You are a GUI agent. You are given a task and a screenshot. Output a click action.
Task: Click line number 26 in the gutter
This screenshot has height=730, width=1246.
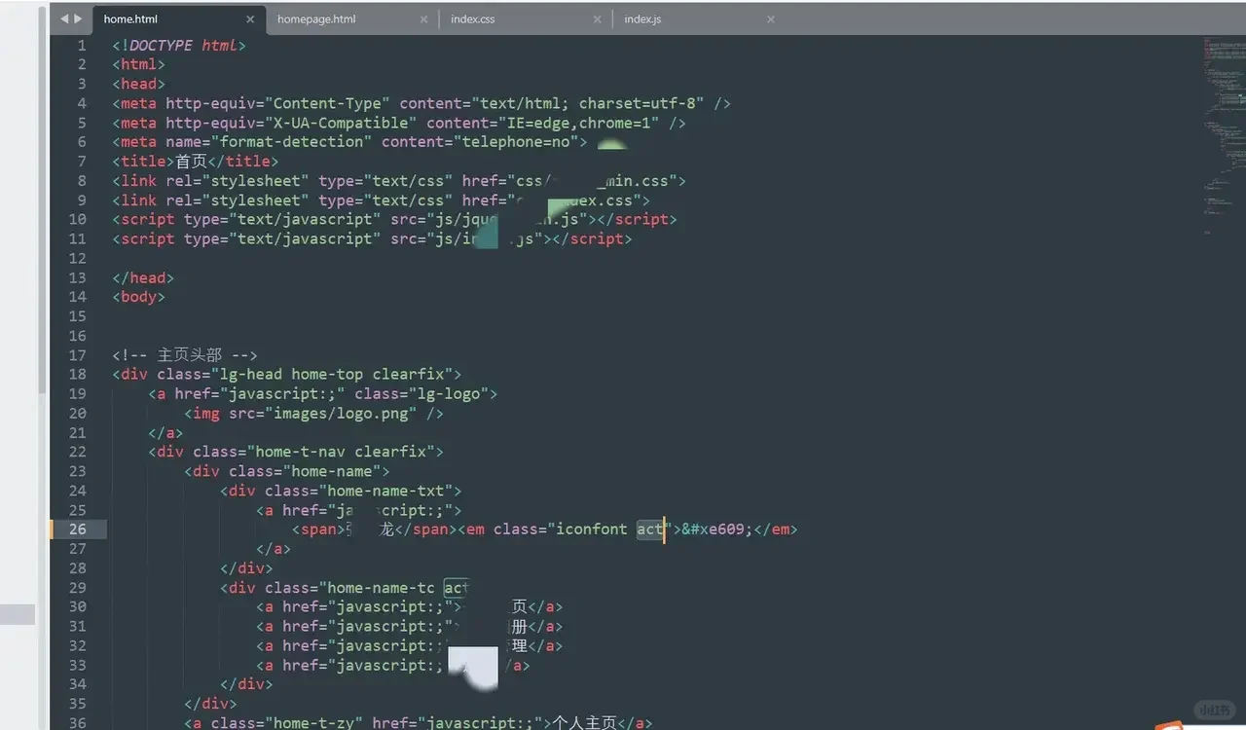tap(77, 529)
